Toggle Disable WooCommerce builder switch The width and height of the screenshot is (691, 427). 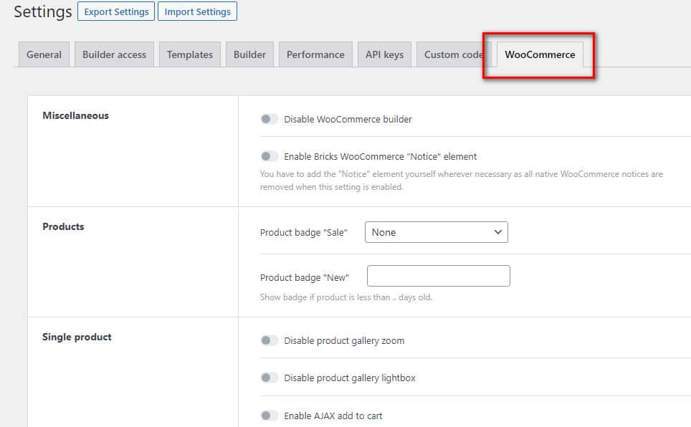270,120
